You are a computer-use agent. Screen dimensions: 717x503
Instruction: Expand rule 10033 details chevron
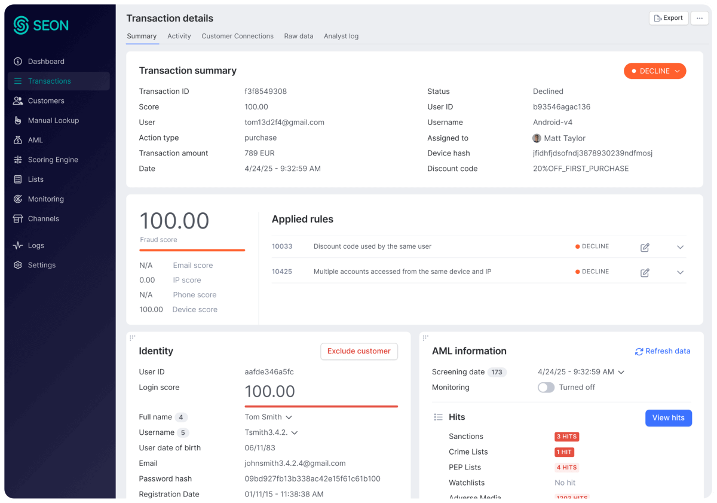click(680, 248)
